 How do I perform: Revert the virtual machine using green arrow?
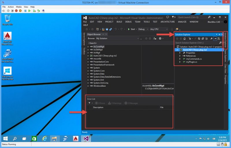click(38, 11)
